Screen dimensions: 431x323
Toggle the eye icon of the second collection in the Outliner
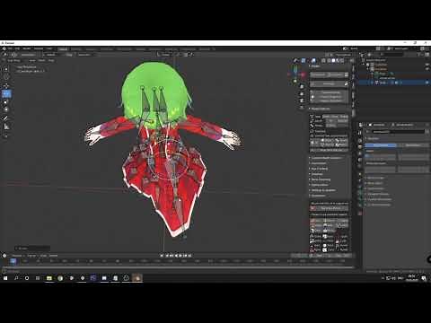tap(427, 69)
